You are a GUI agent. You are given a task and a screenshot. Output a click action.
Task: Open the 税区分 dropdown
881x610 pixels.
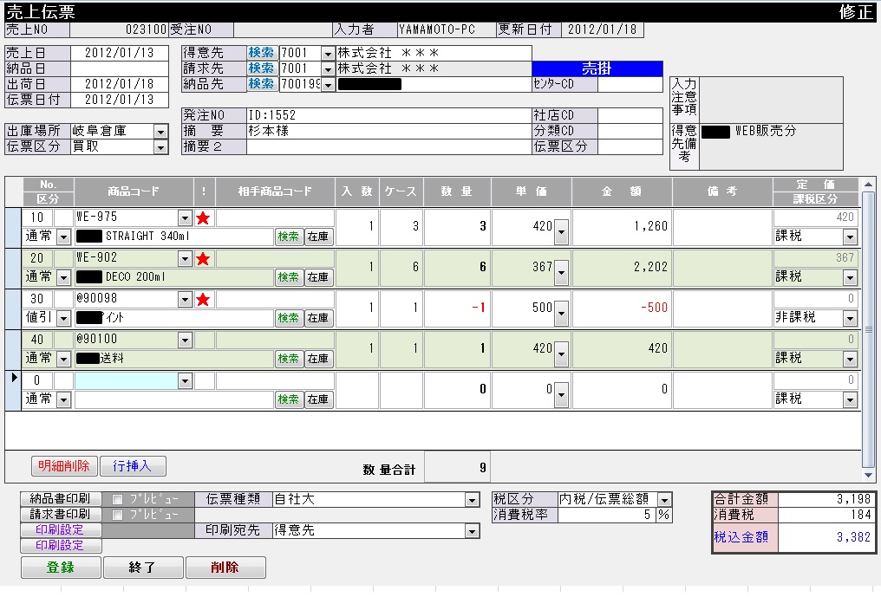click(664, 500)
